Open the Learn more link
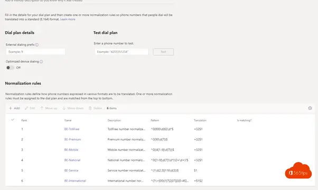Image resolution: width=318 pixels, height=190 pixels. click(68, 19)
